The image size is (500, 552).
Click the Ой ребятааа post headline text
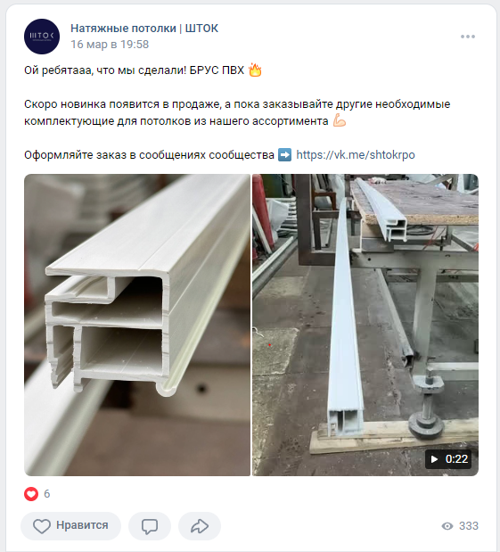tap(143, 70)
